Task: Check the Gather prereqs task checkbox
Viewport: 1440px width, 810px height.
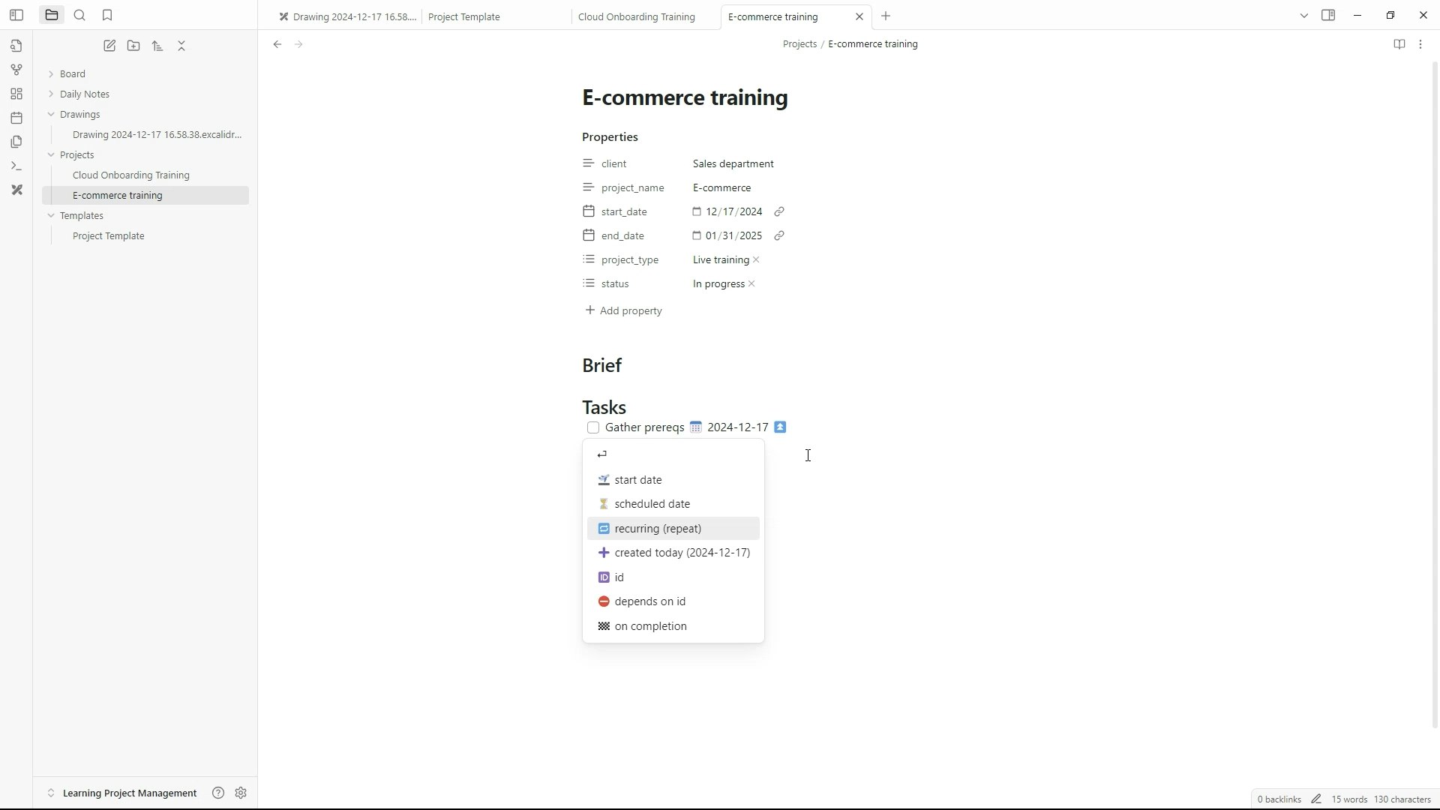Action: [593, 427]
